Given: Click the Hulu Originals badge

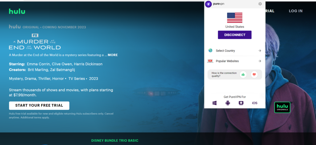Looking at the screenshot, I should (282, 107).
